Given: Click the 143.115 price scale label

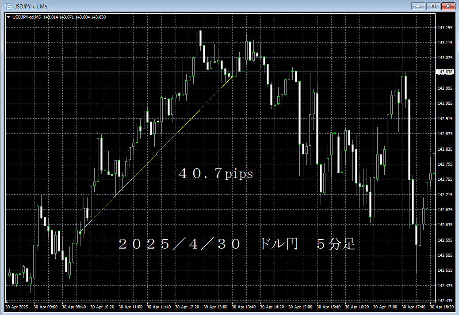Looking at the screenshot, I should pos(445,43).
